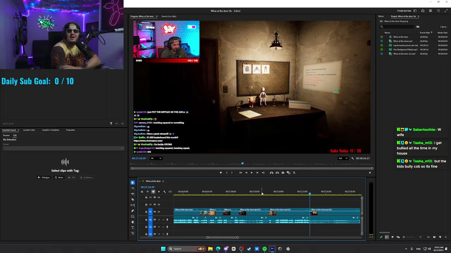Toggle visibility eye of track V2
The image size is (451, 253).
point(159,204)
